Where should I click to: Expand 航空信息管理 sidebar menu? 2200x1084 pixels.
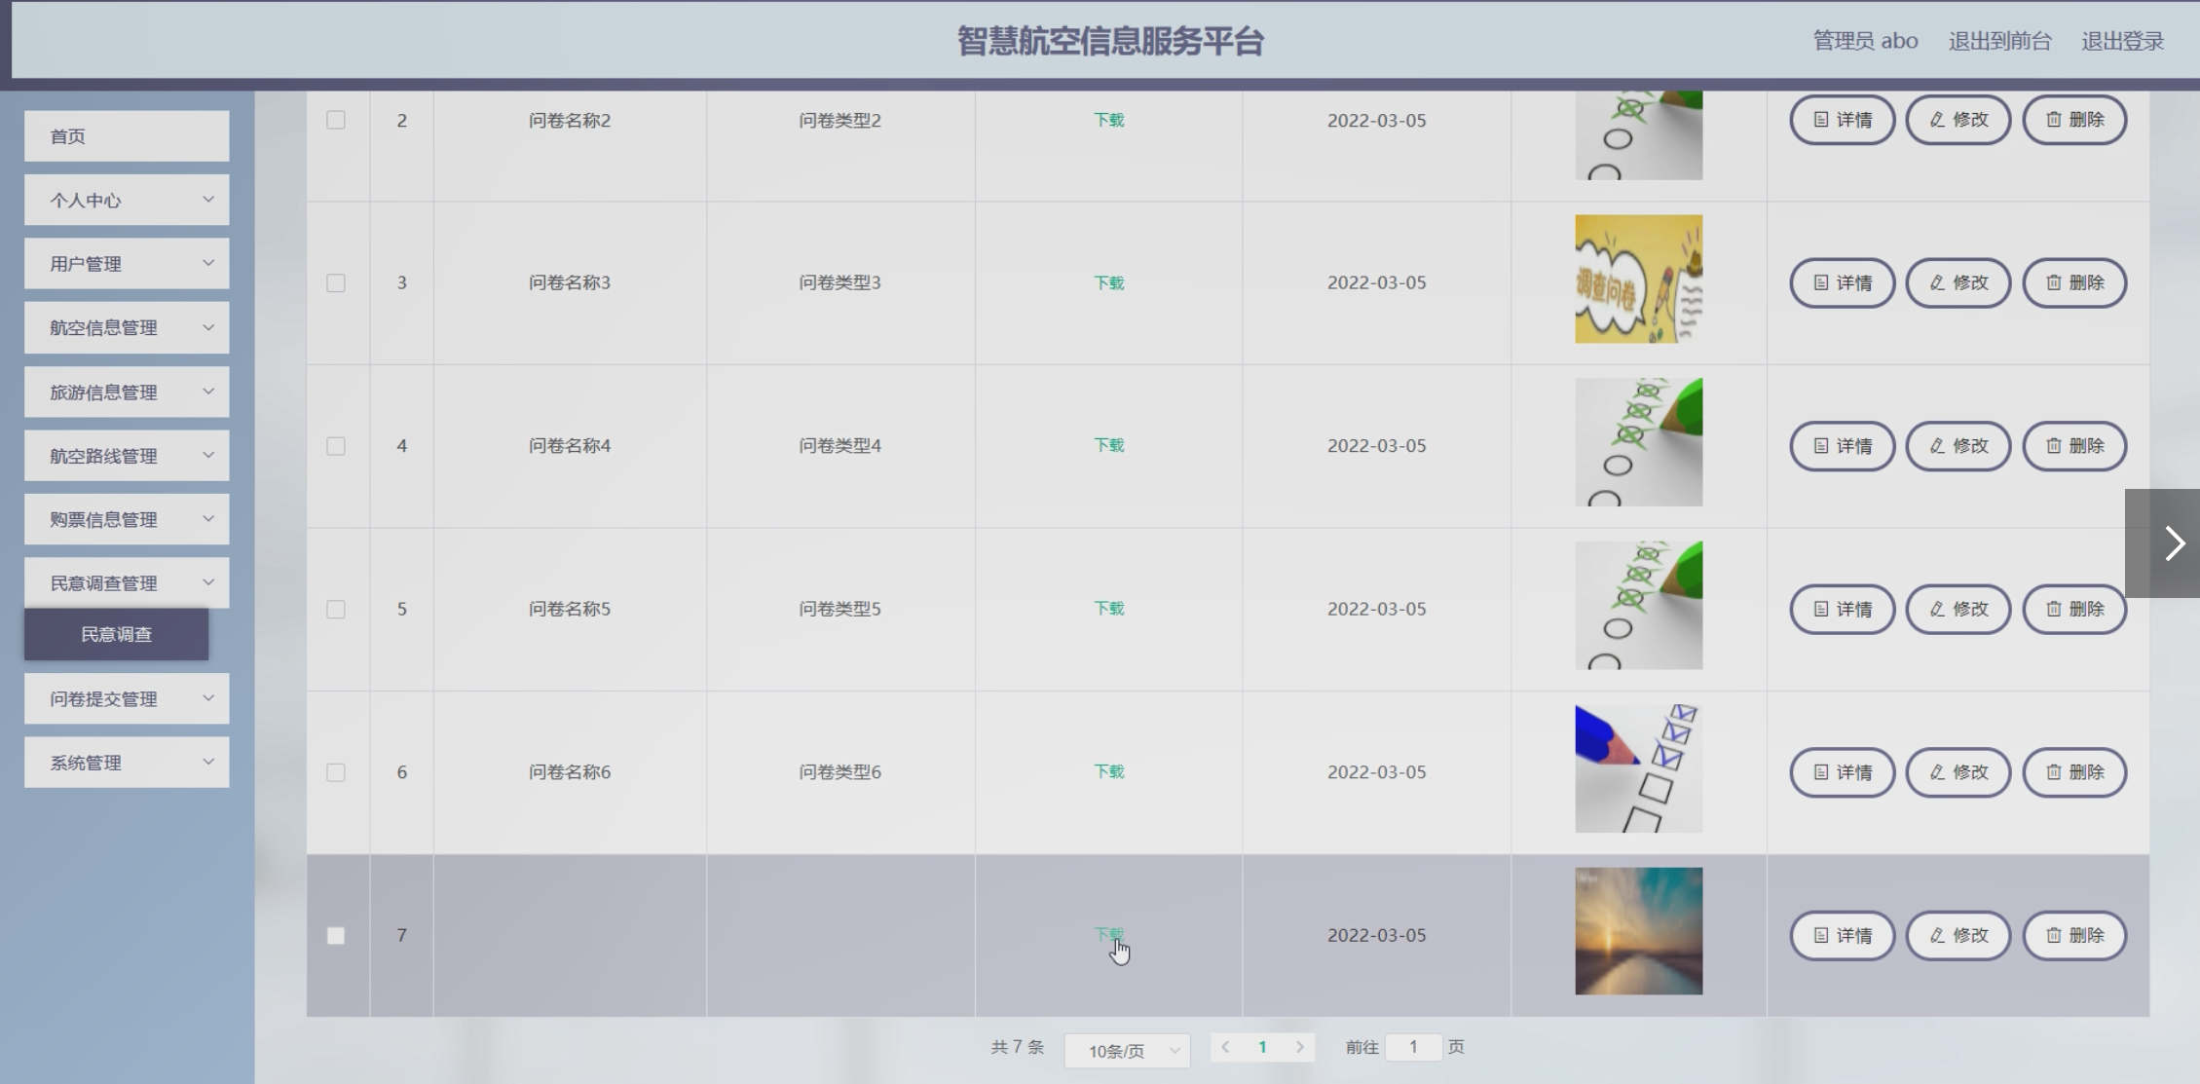tap(127, 328)
